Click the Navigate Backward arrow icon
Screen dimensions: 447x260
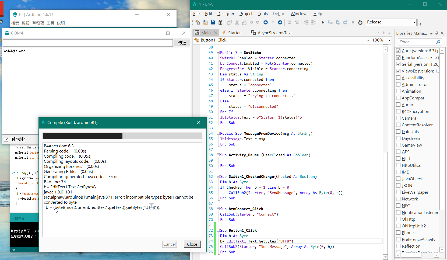(x=266, y=22)
